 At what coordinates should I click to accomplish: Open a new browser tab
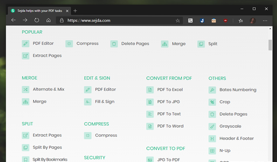(x=75, y=11)
